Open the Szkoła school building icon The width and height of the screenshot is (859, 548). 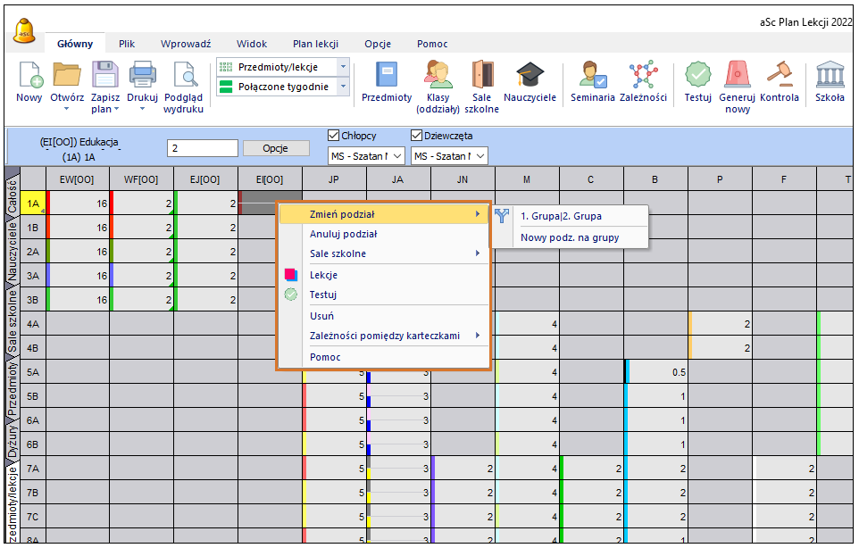point(830,74)
